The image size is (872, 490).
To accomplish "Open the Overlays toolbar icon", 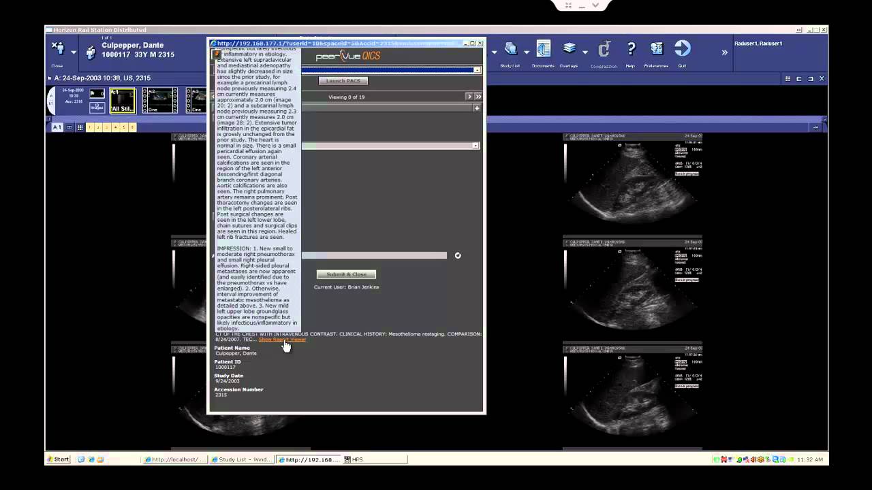I will coord(570,49).
